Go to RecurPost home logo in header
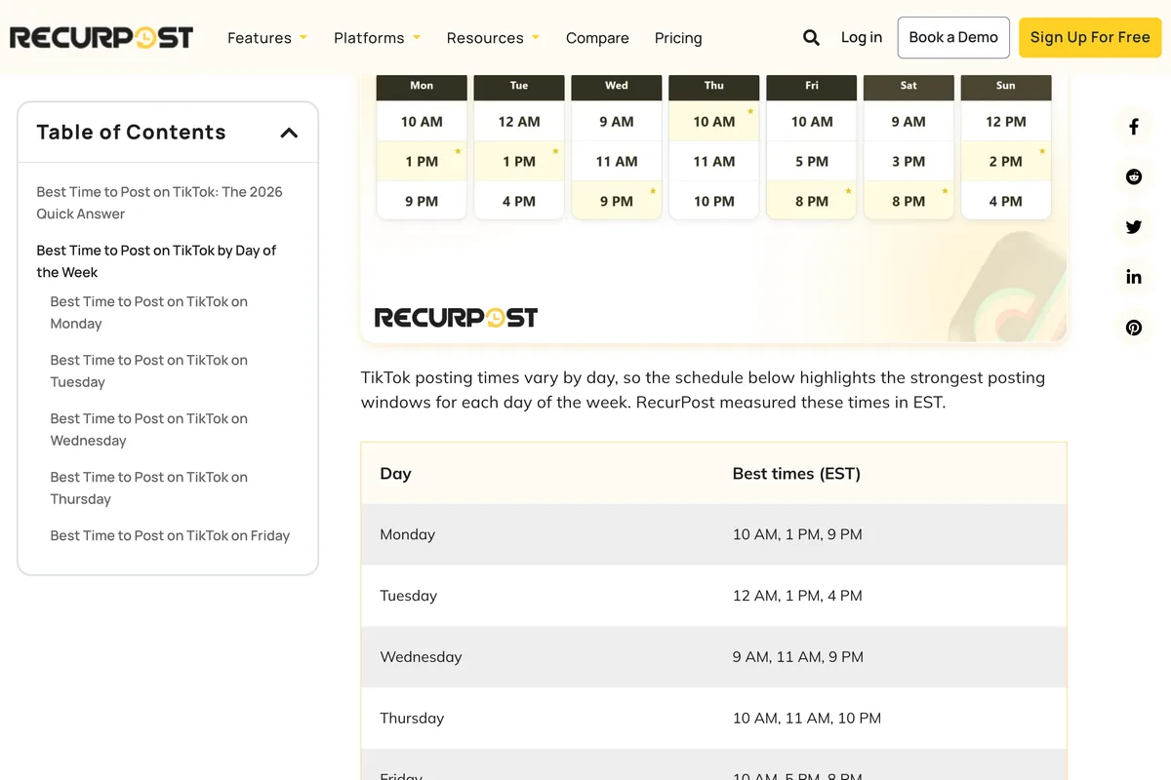 point(101,38)
